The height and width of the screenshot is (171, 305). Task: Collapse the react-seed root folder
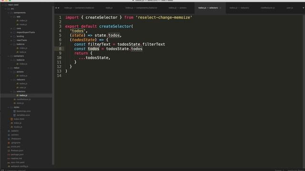point(3,5)
